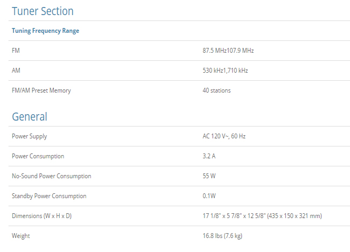Click the Standby Power Consumption label
This screenshot has height=252, width=350.
coord(49,196)
